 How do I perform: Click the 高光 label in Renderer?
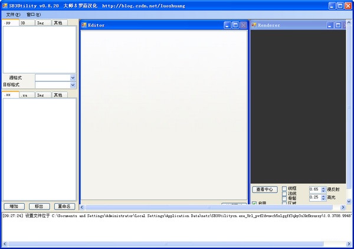coord(331,197)
